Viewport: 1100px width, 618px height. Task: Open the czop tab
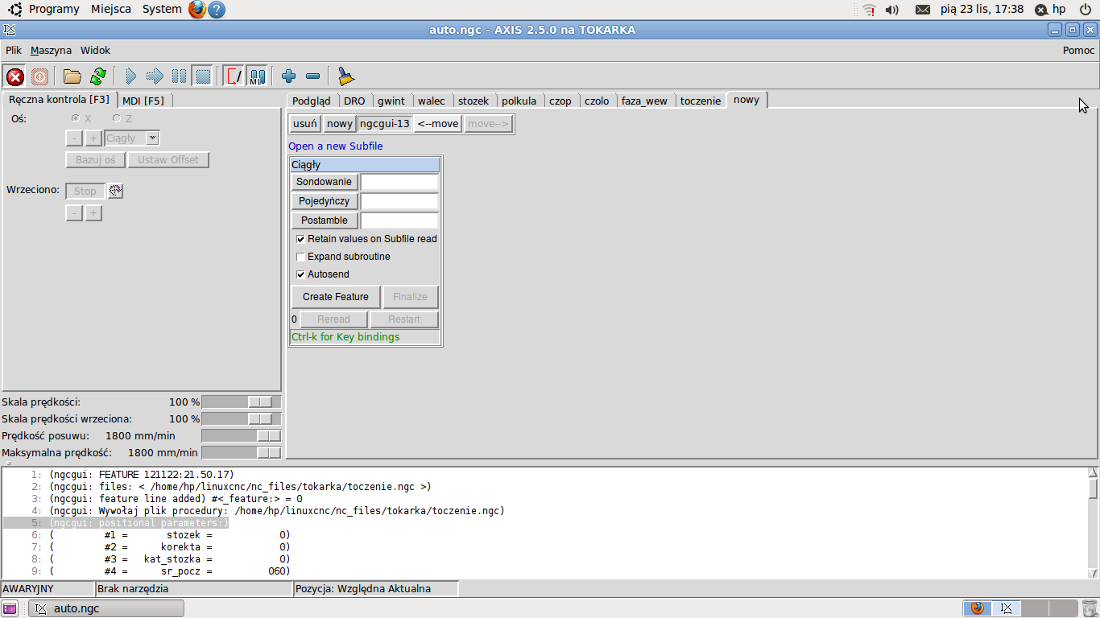[560, 101]
